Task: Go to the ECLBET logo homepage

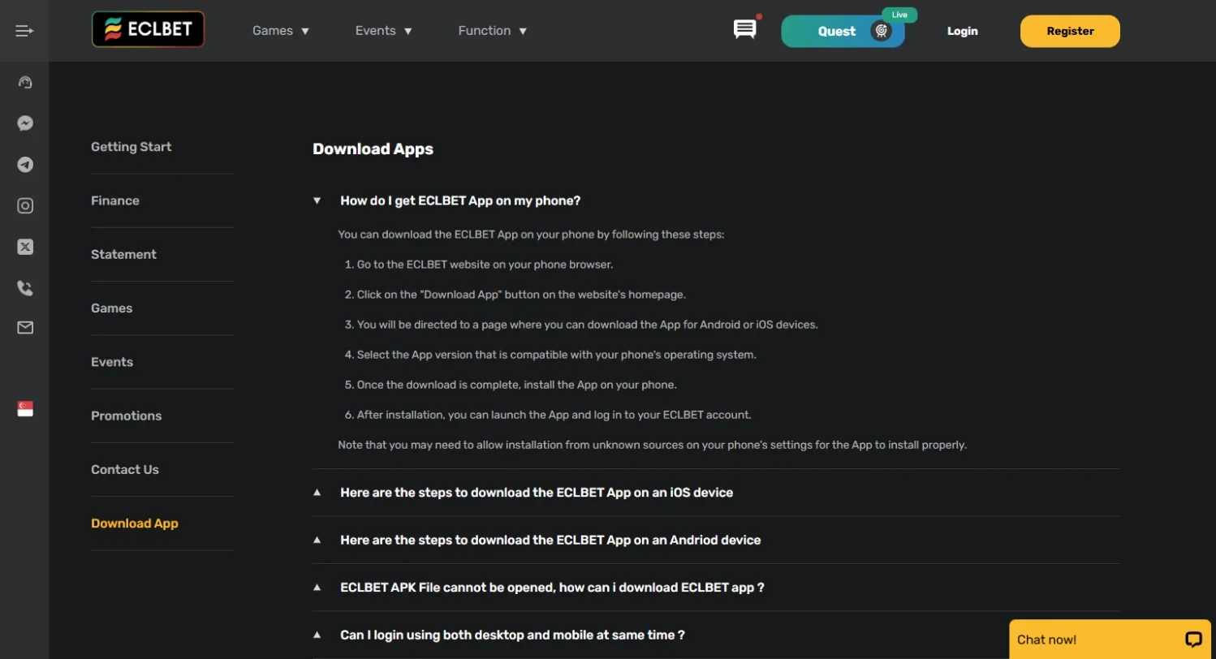Action: pos(148,30)
